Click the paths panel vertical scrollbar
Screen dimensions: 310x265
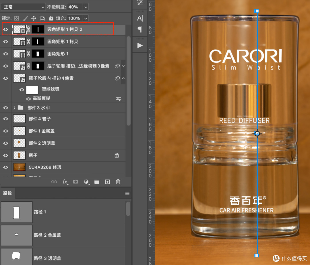click(128, 209)
